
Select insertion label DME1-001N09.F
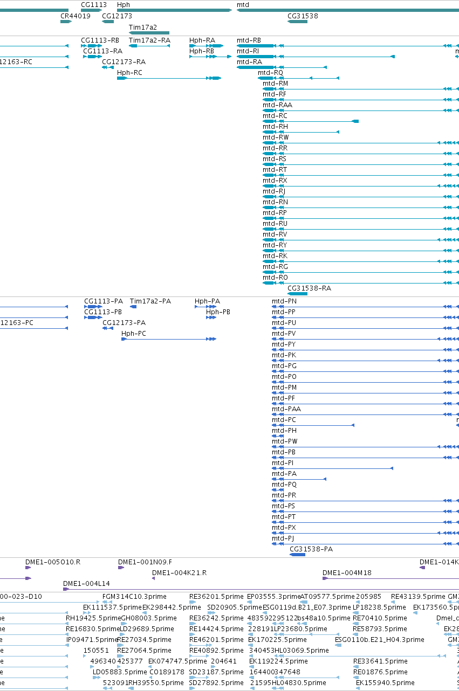click(145, 562)
